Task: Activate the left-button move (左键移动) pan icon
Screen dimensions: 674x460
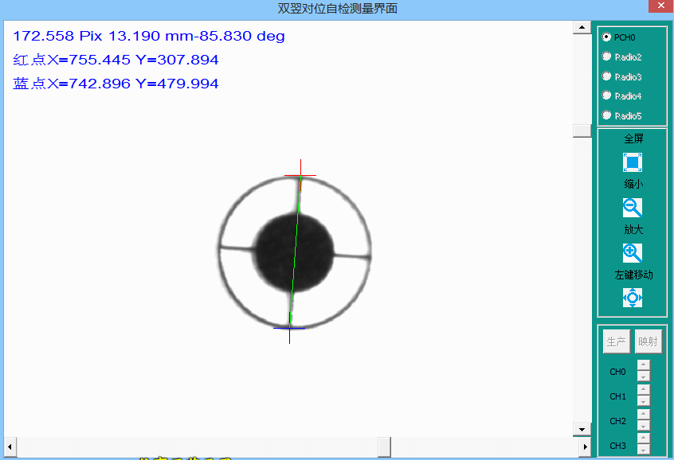Action: coord(633,298)
